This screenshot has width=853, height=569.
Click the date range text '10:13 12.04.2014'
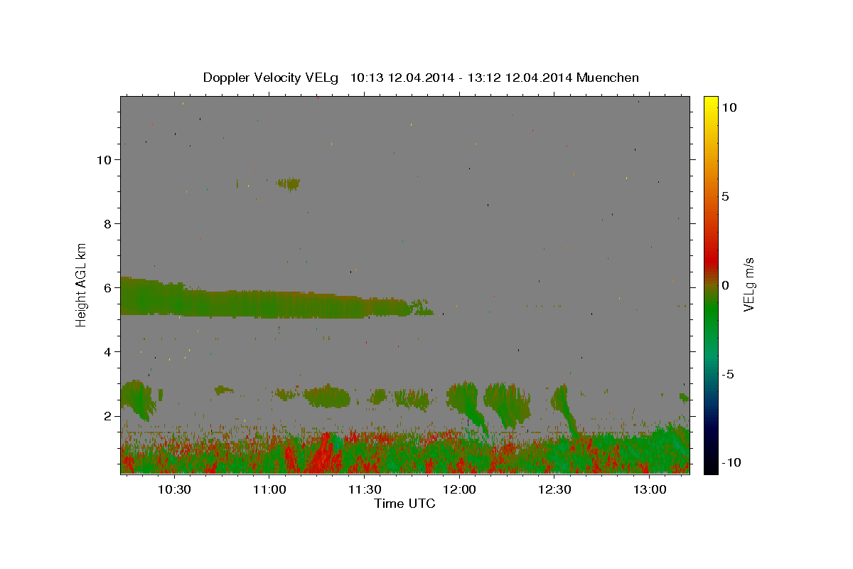tap(402, 78)
